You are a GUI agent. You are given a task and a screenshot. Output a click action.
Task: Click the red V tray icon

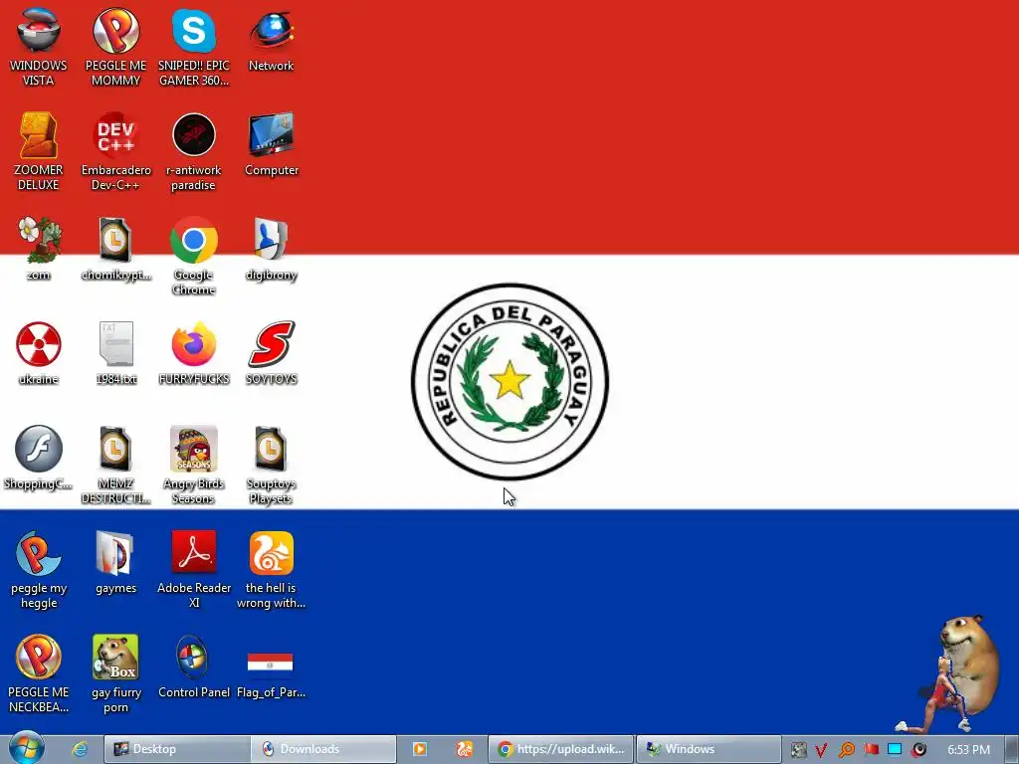pyautogui.click(x=821, y=750)
